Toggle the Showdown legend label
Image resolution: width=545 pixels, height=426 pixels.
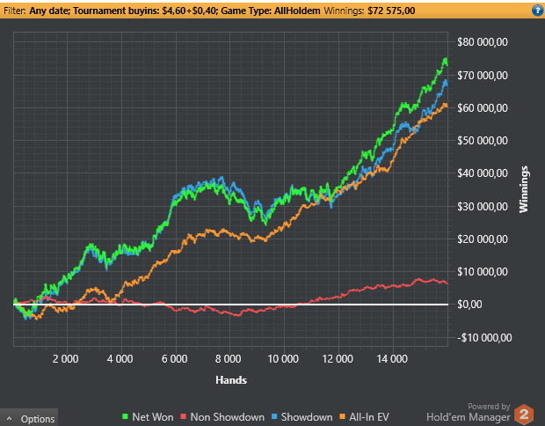[x=307, y=417]
